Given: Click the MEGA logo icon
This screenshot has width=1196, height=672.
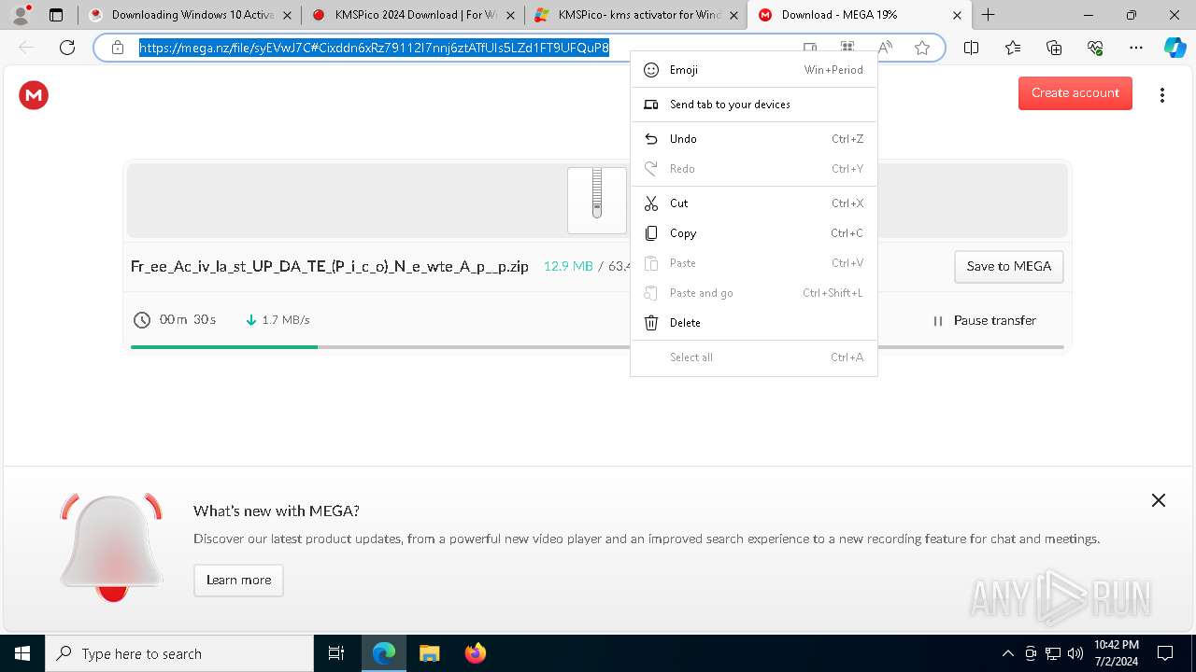Looking at the screenshot, I should pyautogui.click(x=34, y=94).
